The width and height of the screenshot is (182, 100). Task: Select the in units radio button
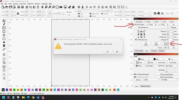click(67, 15)
